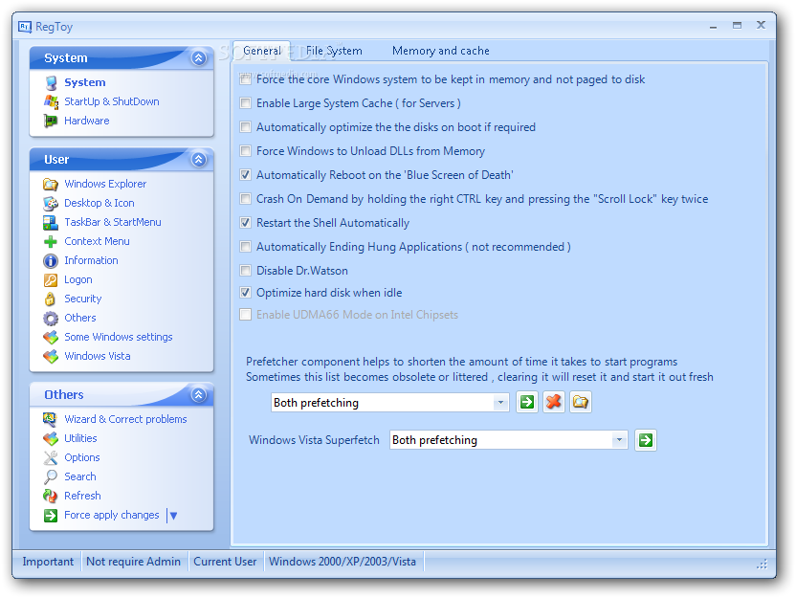Switch to Memory and cache tab
The height and width of the screenshot is (598, 796).
point(441,51)
